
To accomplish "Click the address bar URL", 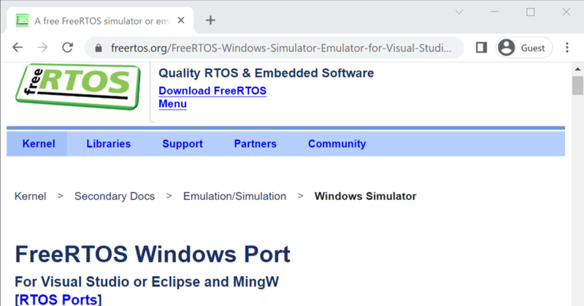I will [x=281, y=48].
